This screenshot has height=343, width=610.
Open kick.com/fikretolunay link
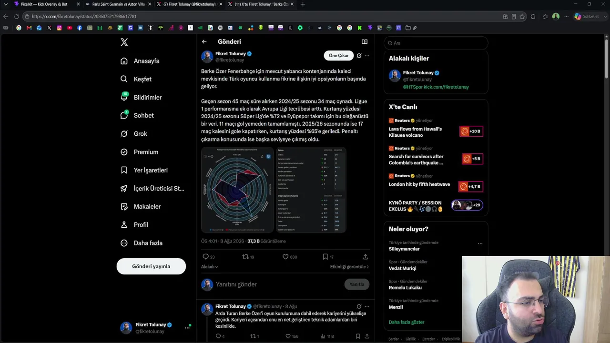[x=447, y=87]
